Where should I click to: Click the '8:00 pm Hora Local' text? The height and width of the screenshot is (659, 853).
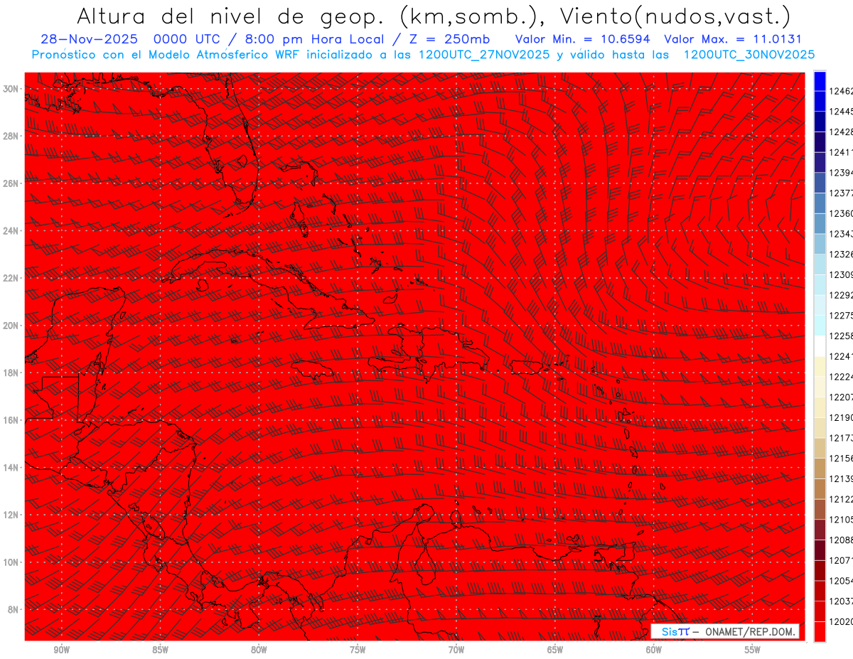point(315,39)
